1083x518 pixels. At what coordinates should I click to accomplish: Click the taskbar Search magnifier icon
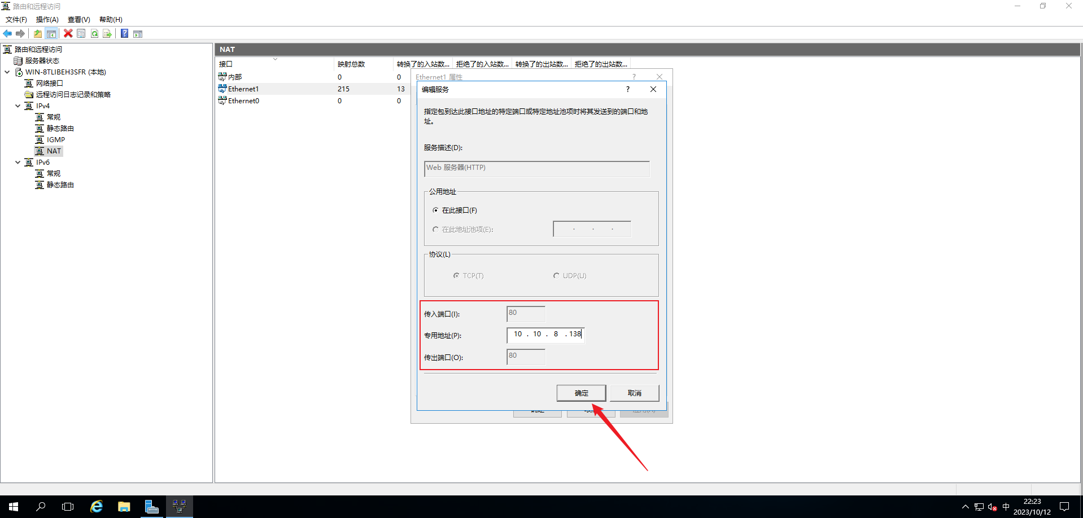(41, 507)
